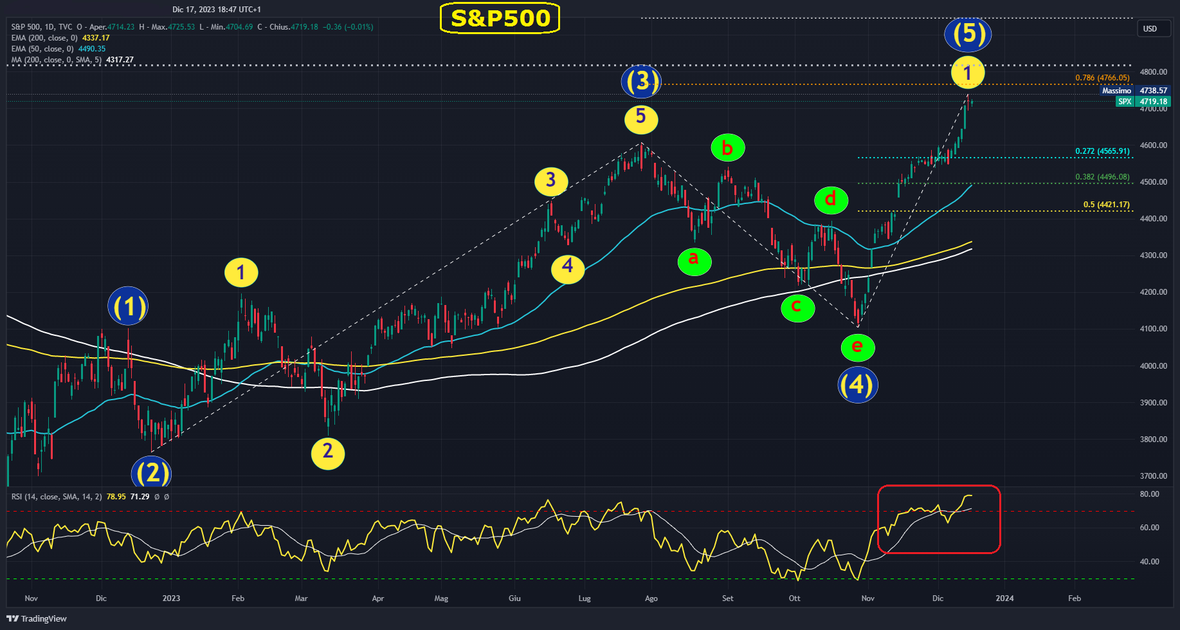Viewport: 1180px width, 630px height.
Task: Click the 3900.00 price axis level
Action: 1154,403
